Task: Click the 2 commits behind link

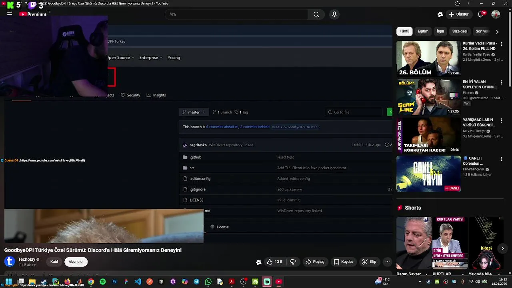Action: tap(255, 127)
